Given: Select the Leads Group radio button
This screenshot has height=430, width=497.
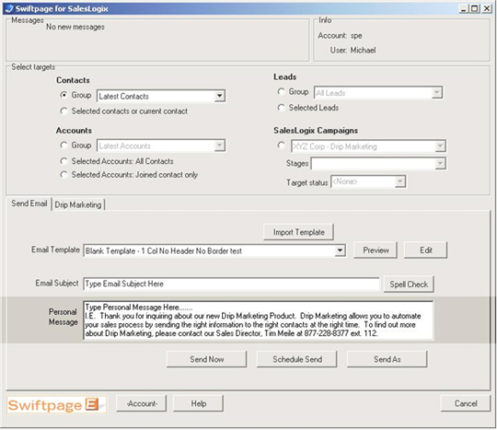Looking at the screenshot, I should coord(281,92).
